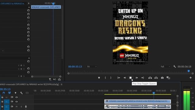Click the Effect Controls playhead marker
The image size is (195, 110).
click(x=53, y=4)
